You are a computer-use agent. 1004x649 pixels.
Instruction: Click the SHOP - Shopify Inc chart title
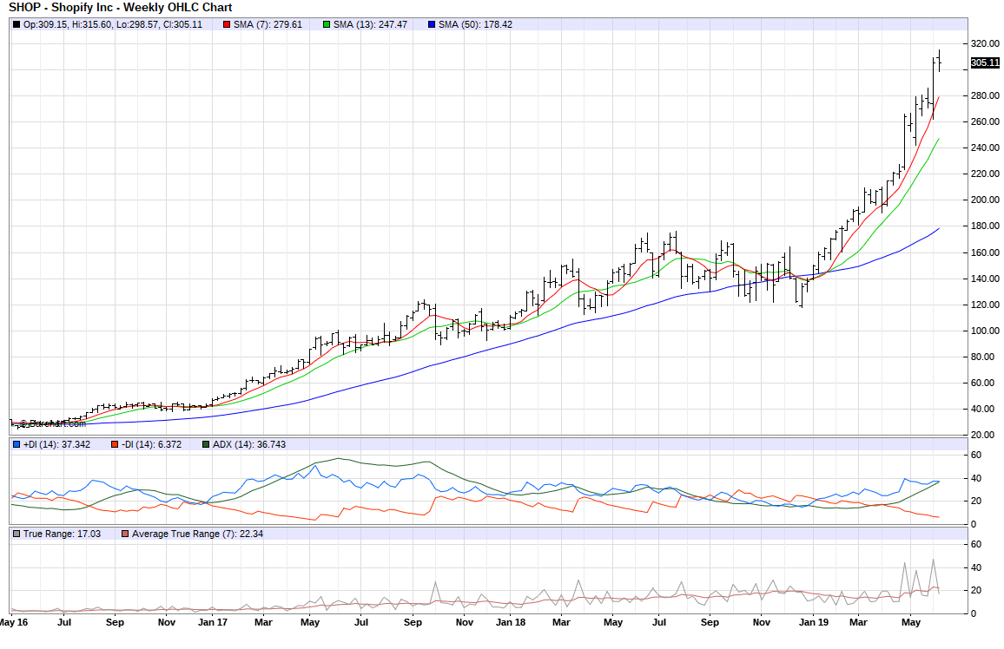click(120, 8)
